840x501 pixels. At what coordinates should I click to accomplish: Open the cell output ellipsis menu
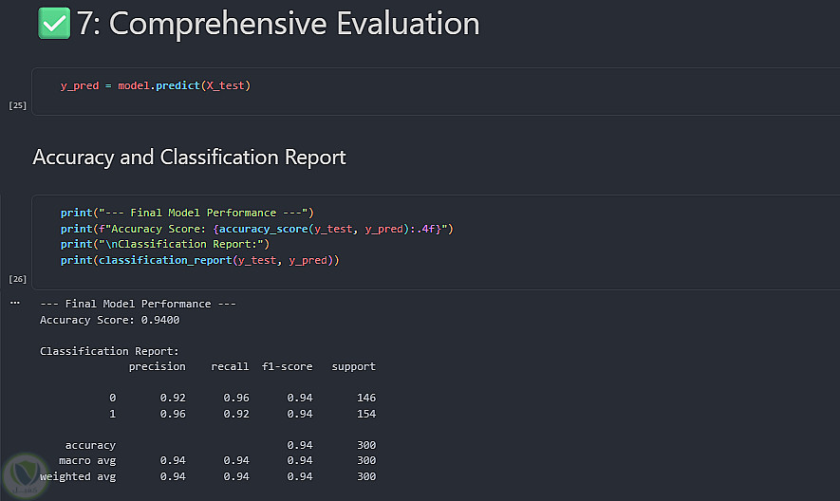tap(14, 303)
